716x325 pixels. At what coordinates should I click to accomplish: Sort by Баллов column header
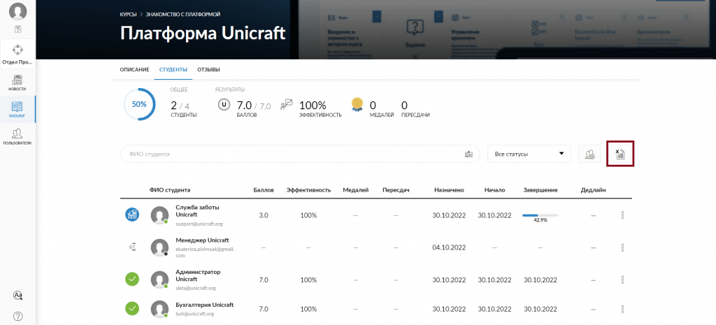click(264, 190)
